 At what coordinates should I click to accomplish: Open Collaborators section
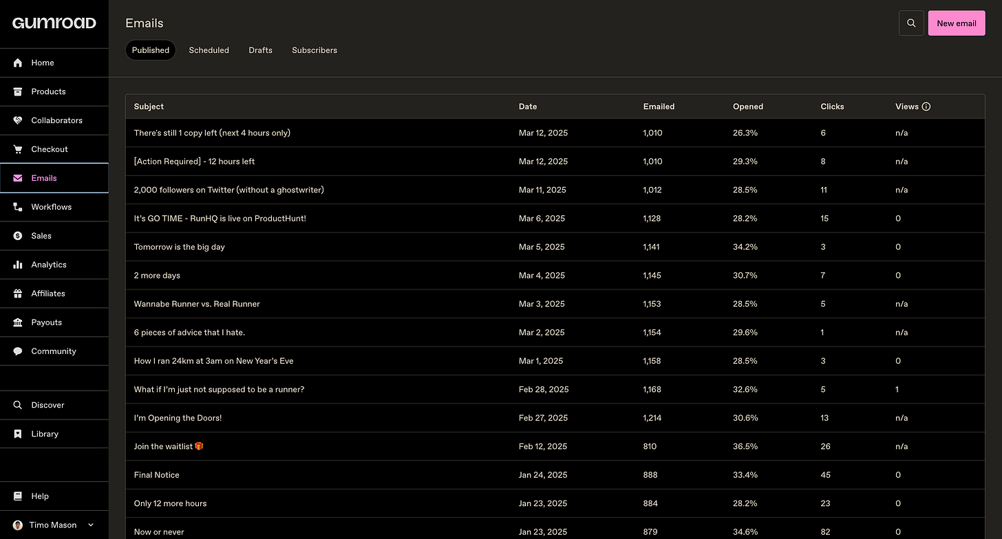[x=54, y=120]
